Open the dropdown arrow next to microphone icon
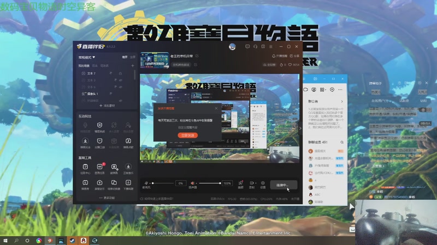This screenshot has width=437, height=245. [150, 183]
